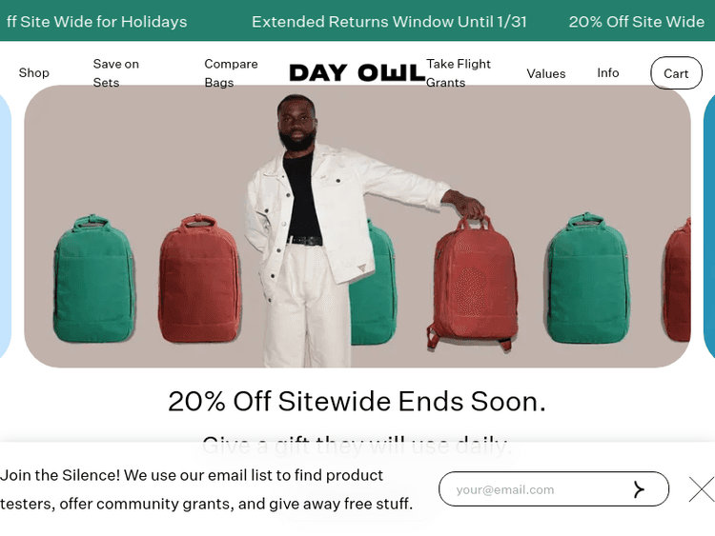Click 20% Off Site Wide banner text
Screen dimensions: 715x536
[636, 21]
